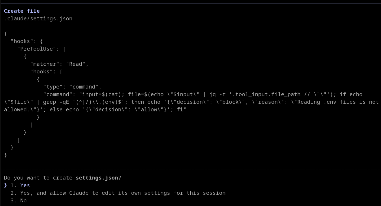Viewport: 381px width, 206px height.
Task: Select the .claude/settings.json file path
Action: click(37, 18)
